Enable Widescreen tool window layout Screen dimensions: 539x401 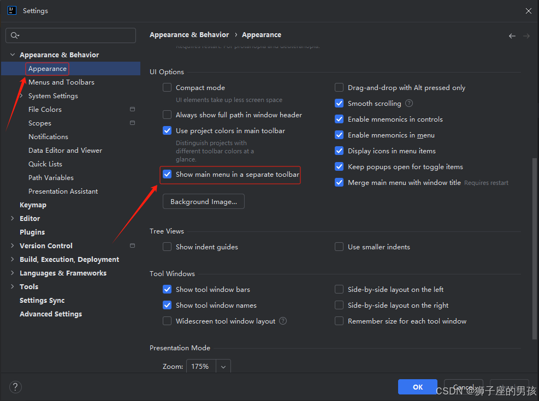pos(167,321)
